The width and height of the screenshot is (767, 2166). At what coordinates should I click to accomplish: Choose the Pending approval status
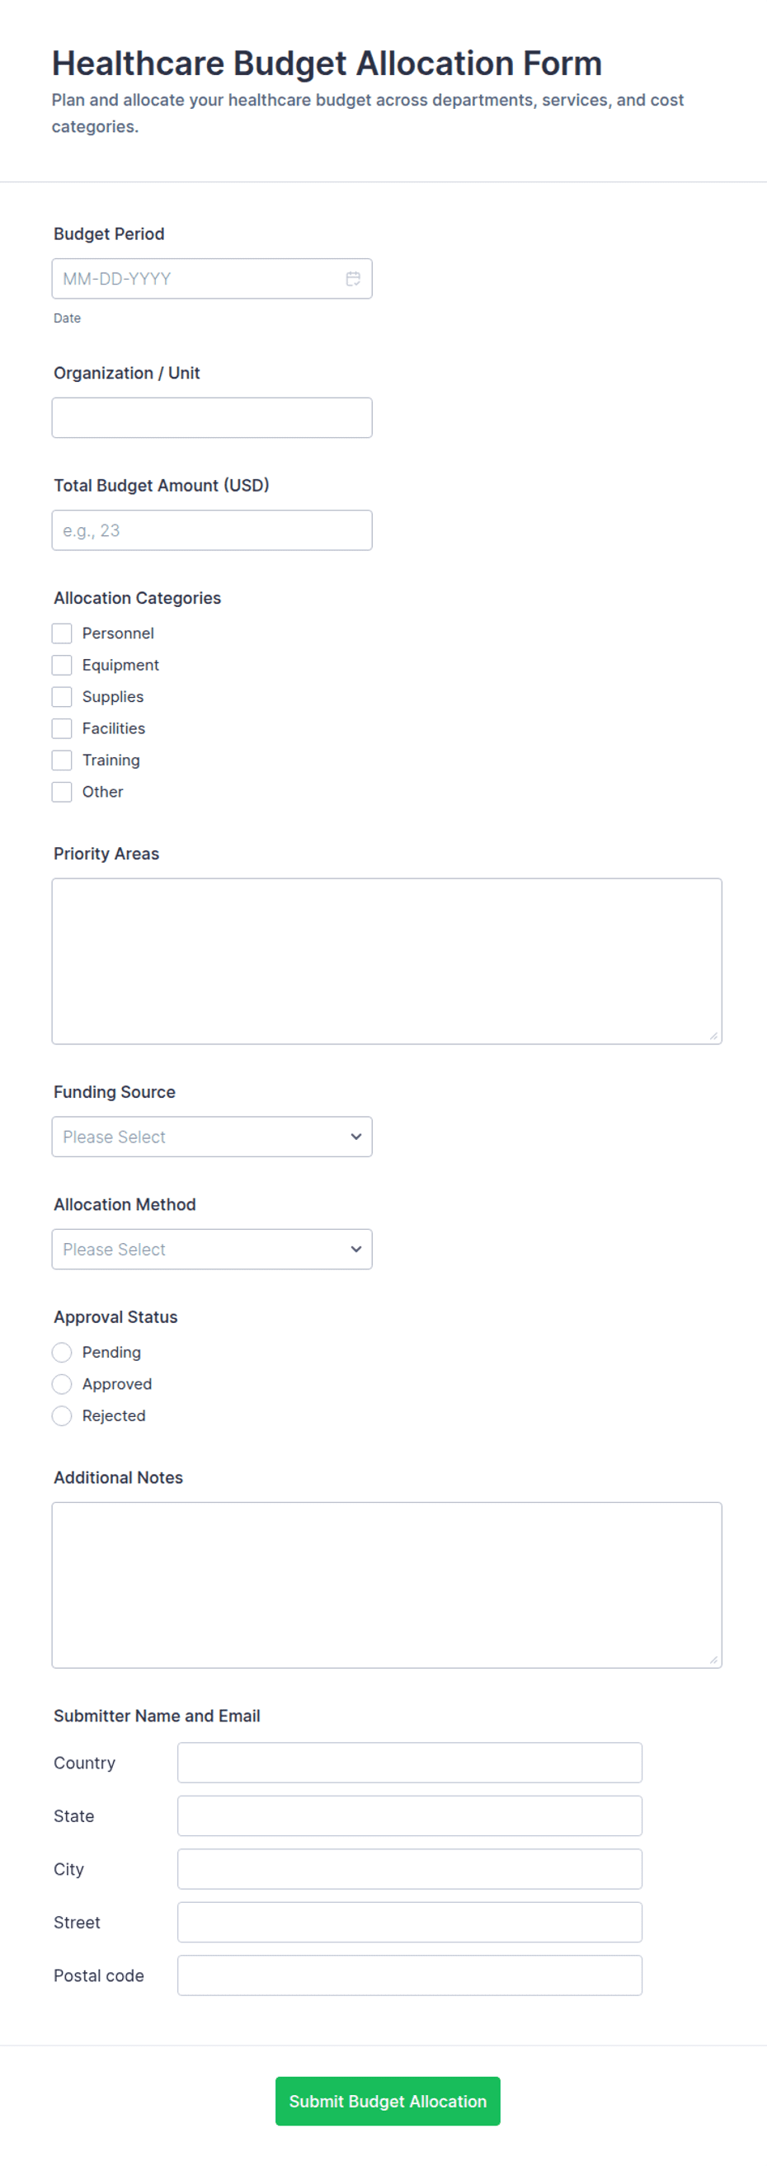pyautogui.click(x=61, y=1352)
